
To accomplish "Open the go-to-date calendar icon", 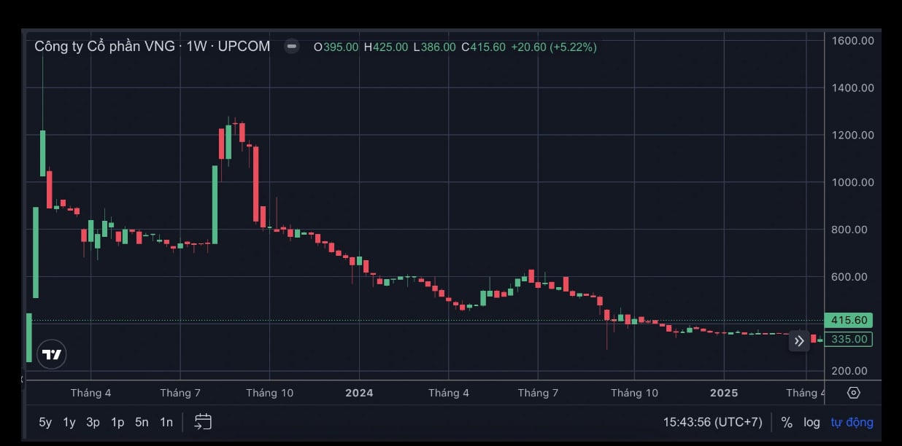I will coord(203,422).
